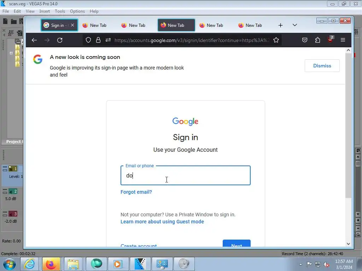Click taskbar clock showing 12:57 AM

[344, 264]
